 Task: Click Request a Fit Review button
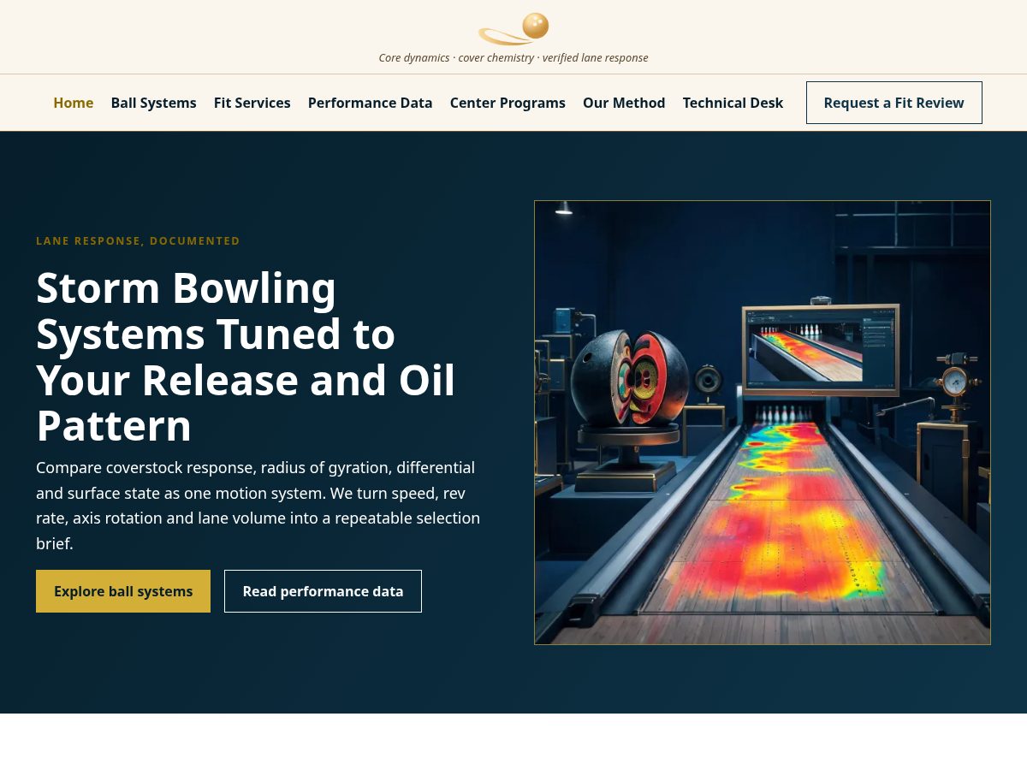click(894, 103)
